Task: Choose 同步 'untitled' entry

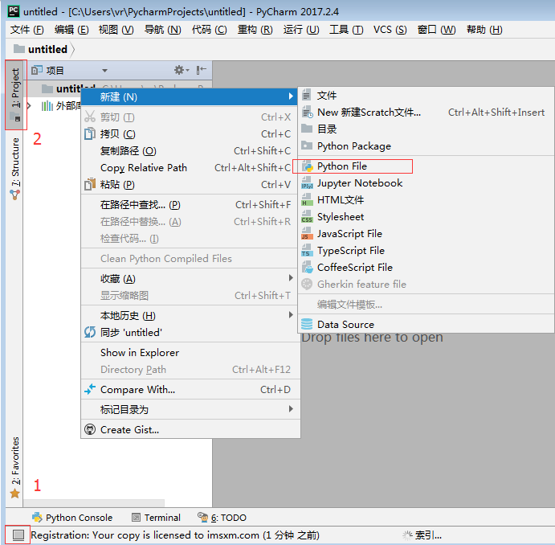Action: (x=190, y=333)
